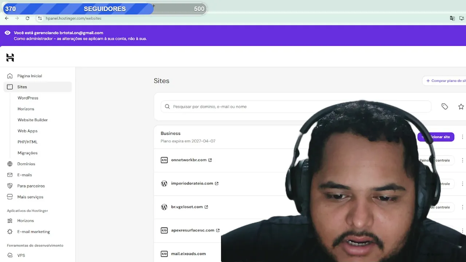This screenshot has width=466, height=262.
Task: Select Sites in the sidebar
Action: (38, 87)
